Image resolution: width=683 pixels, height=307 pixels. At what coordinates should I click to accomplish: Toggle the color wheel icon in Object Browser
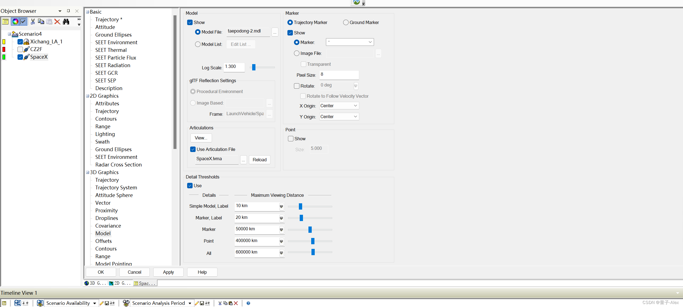pyautogui.click(x=15, y=22)
